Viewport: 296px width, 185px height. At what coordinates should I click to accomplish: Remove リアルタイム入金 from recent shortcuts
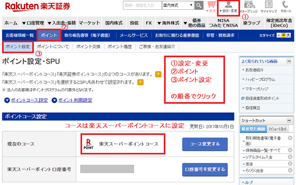[x=290, y=157]
